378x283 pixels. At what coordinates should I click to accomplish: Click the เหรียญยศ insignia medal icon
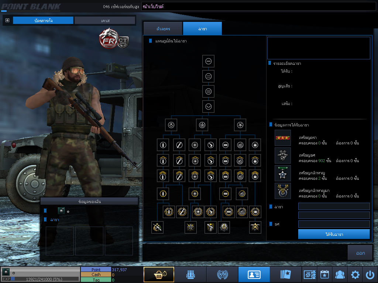(283, 156)
